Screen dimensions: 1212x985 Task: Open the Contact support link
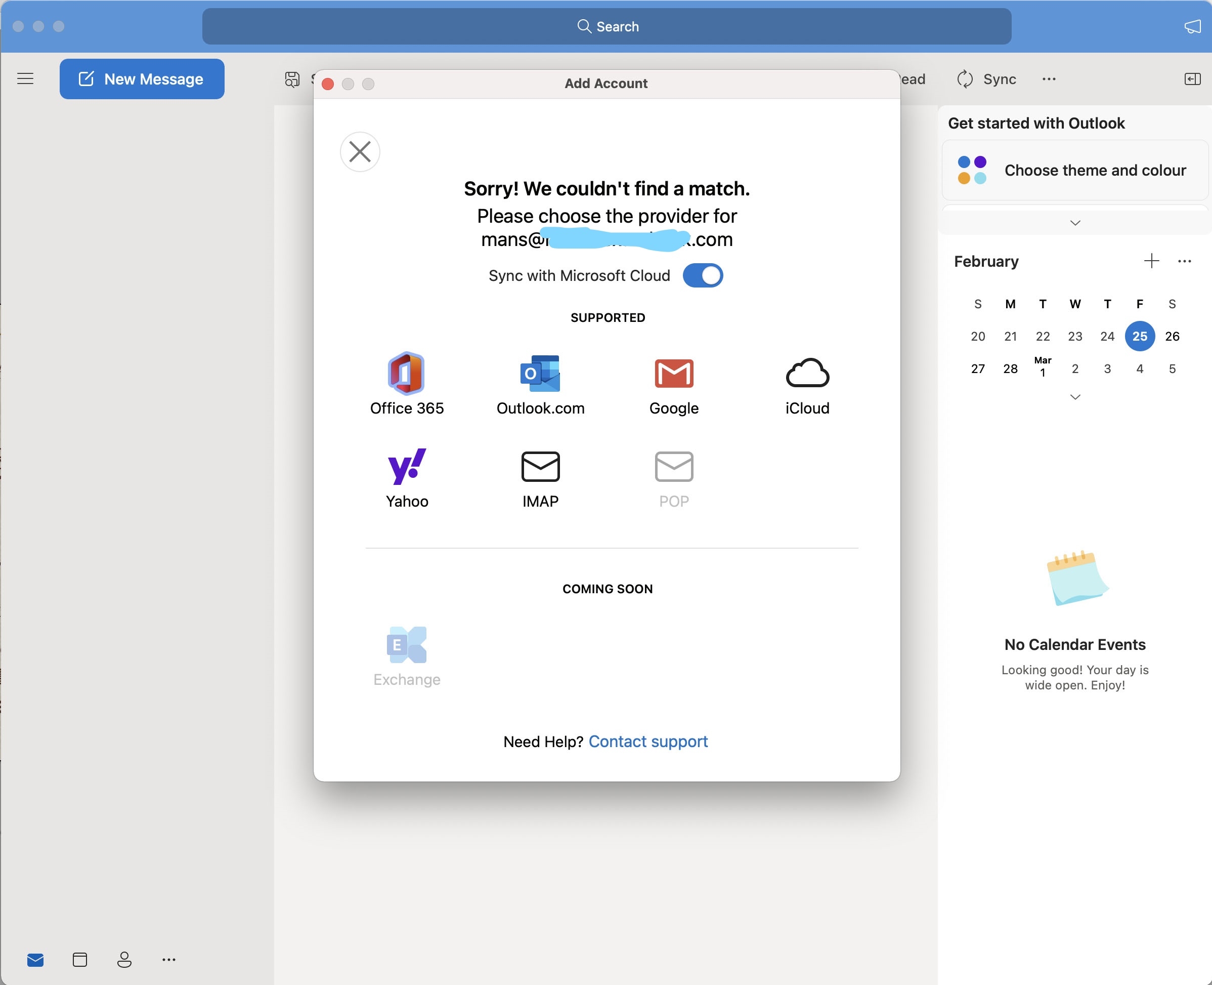[x=648, y=742]
